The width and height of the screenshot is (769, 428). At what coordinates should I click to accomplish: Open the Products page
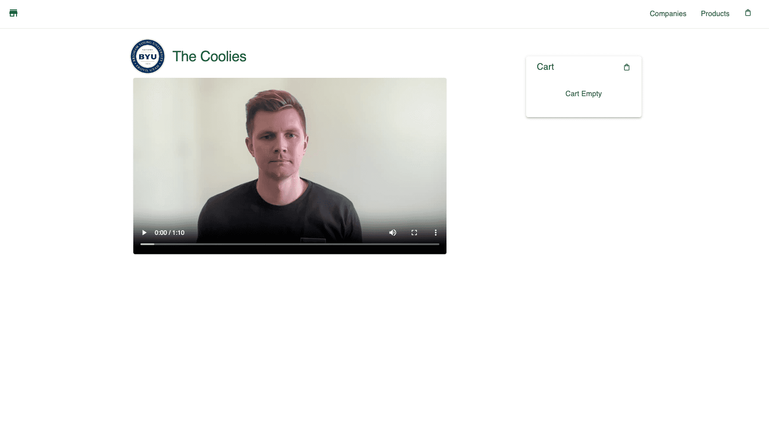click(x=715, y=13)
